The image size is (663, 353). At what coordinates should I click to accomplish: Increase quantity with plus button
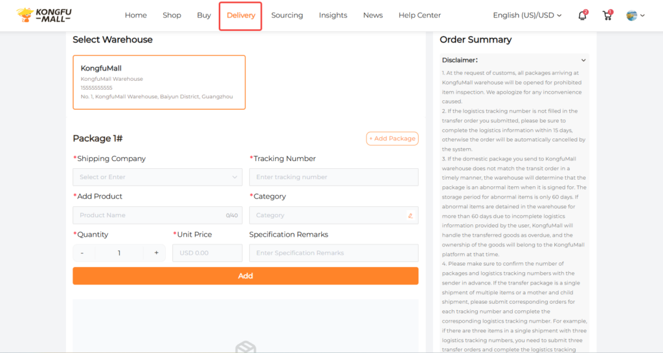(x=156, y=253)
